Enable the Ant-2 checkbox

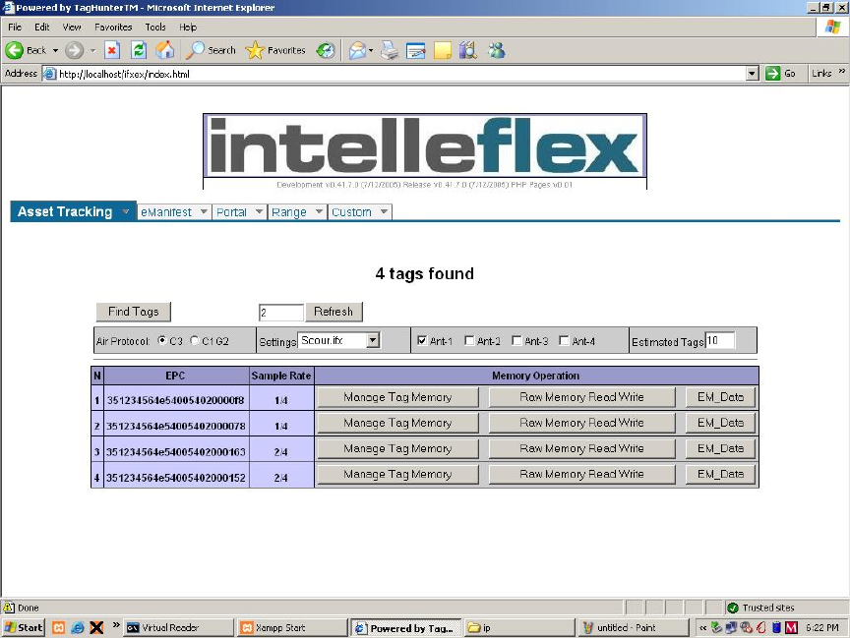coord(469,341)
